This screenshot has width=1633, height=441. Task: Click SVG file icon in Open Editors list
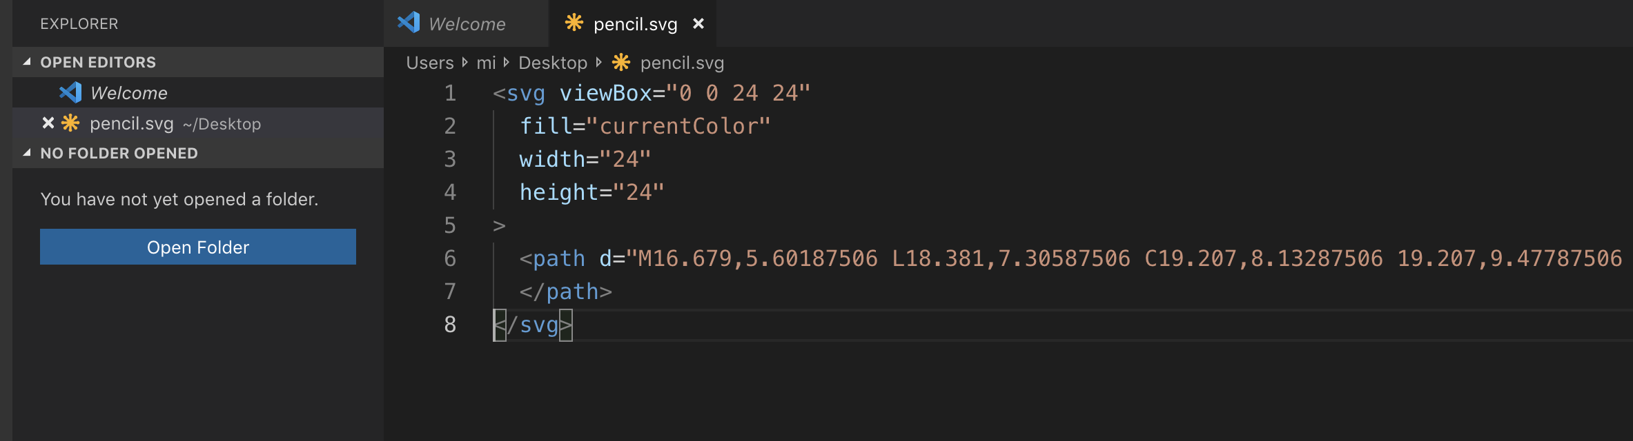pos(70,123)
